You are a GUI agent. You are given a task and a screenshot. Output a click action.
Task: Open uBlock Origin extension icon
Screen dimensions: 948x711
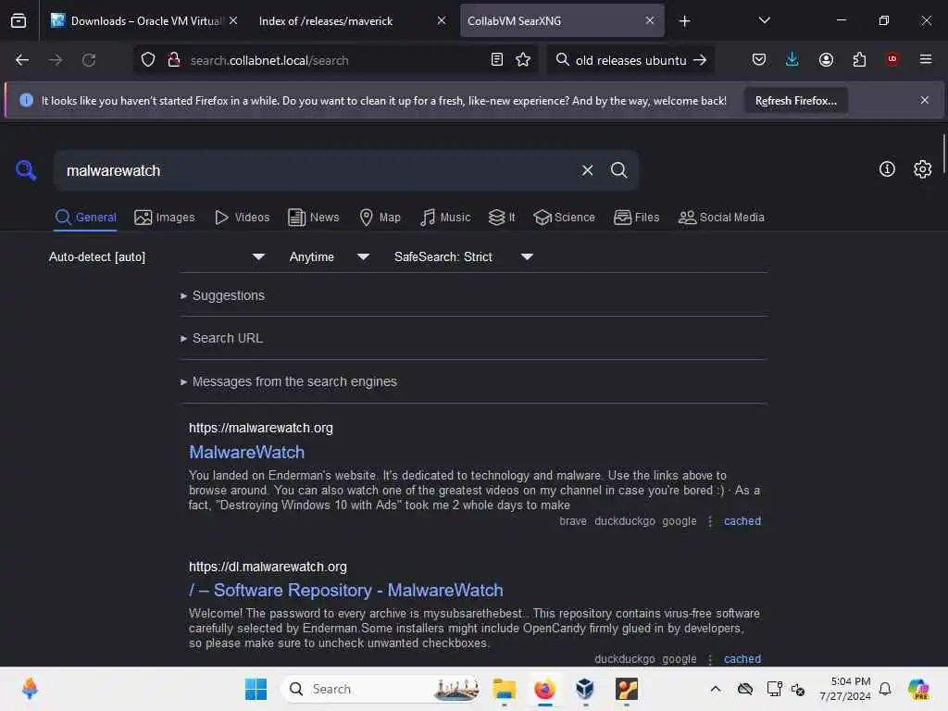point(892,59)
